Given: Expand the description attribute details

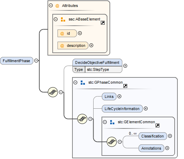Looking at the screenshot, I should pyautogui.click(x=91, y=45).
